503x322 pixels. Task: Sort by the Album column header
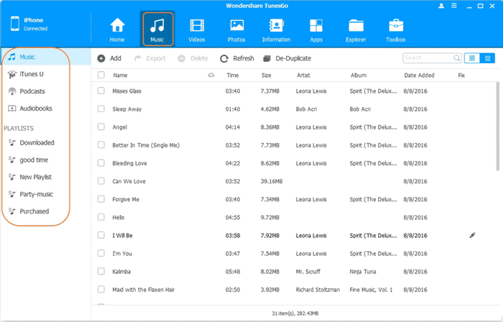click(x=359, y=75)
